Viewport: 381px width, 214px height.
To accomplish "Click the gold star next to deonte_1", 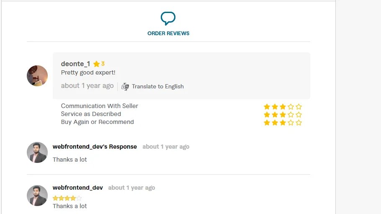I will [96, 64].
